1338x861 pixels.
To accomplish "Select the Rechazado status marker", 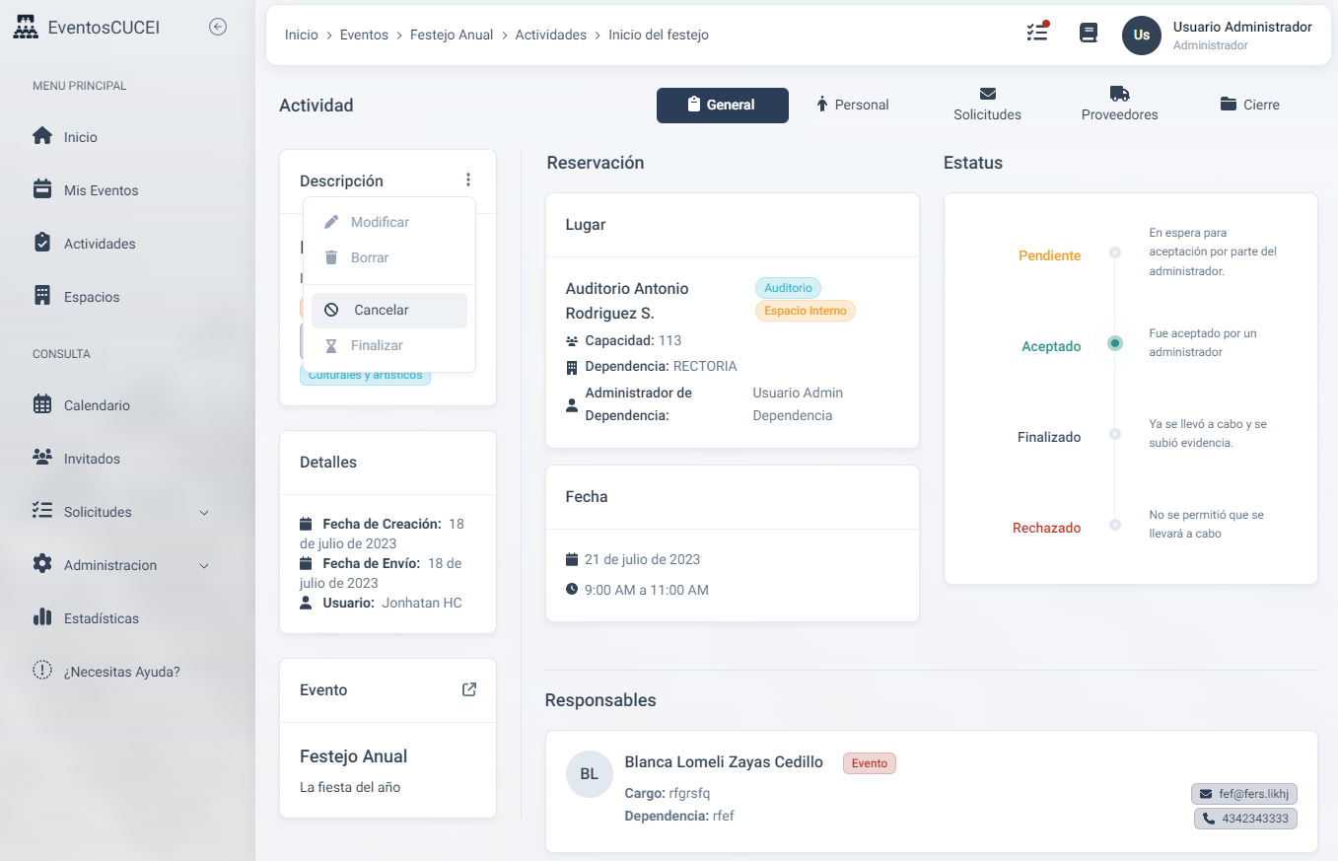I will click(1114, 525).
